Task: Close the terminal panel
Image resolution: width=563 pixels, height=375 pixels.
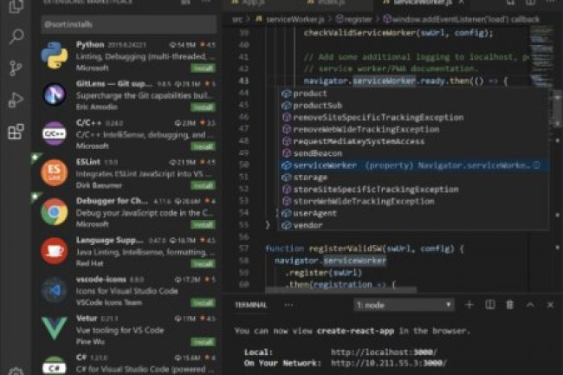Action: (x=550, y=305)
